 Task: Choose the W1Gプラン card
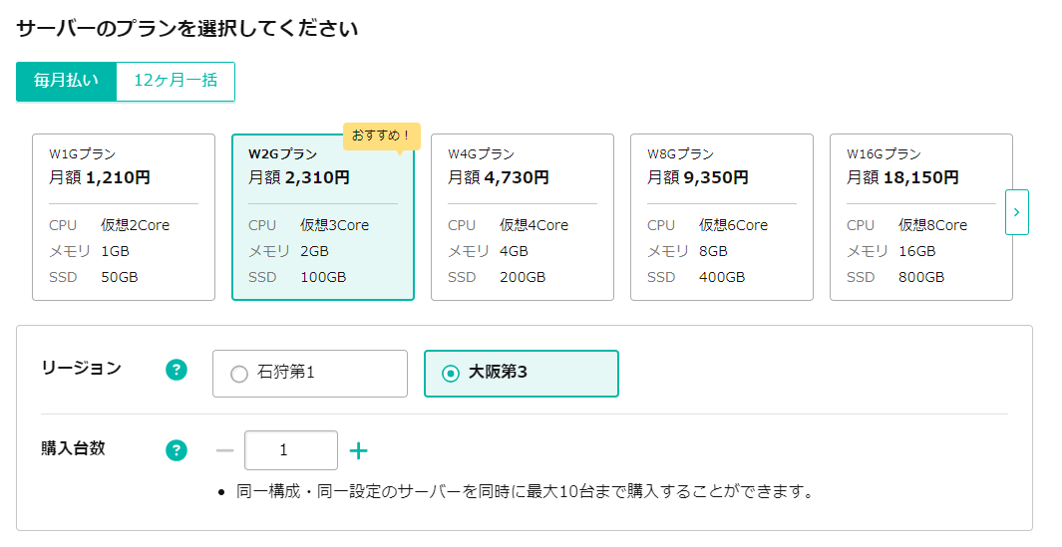(x=124, y=217)
